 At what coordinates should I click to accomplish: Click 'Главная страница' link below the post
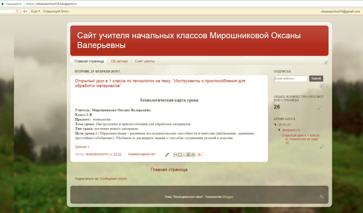pyautogui.click(x=169, y=170)
